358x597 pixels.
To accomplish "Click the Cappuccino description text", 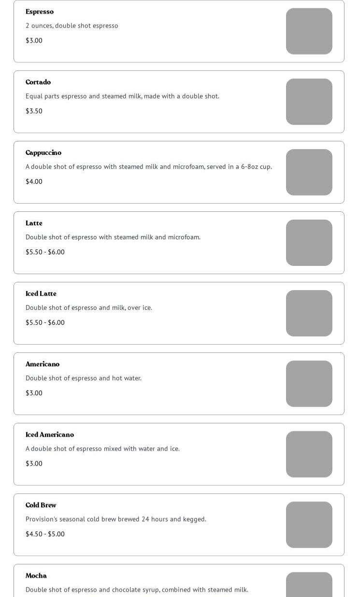I will click(149, 167).
